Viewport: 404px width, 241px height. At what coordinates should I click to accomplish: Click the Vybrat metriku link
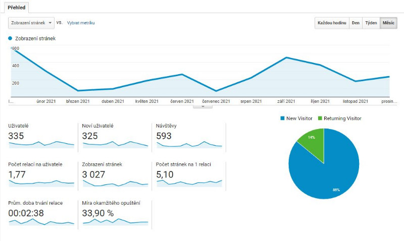[x=81, y=23]
